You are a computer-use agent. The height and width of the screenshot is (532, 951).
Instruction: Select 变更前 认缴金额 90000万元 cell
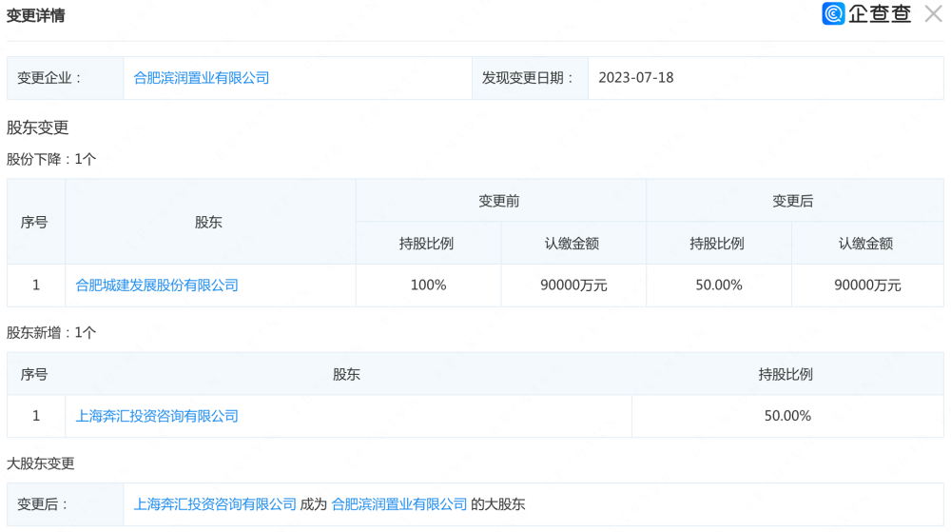(573, 286)
